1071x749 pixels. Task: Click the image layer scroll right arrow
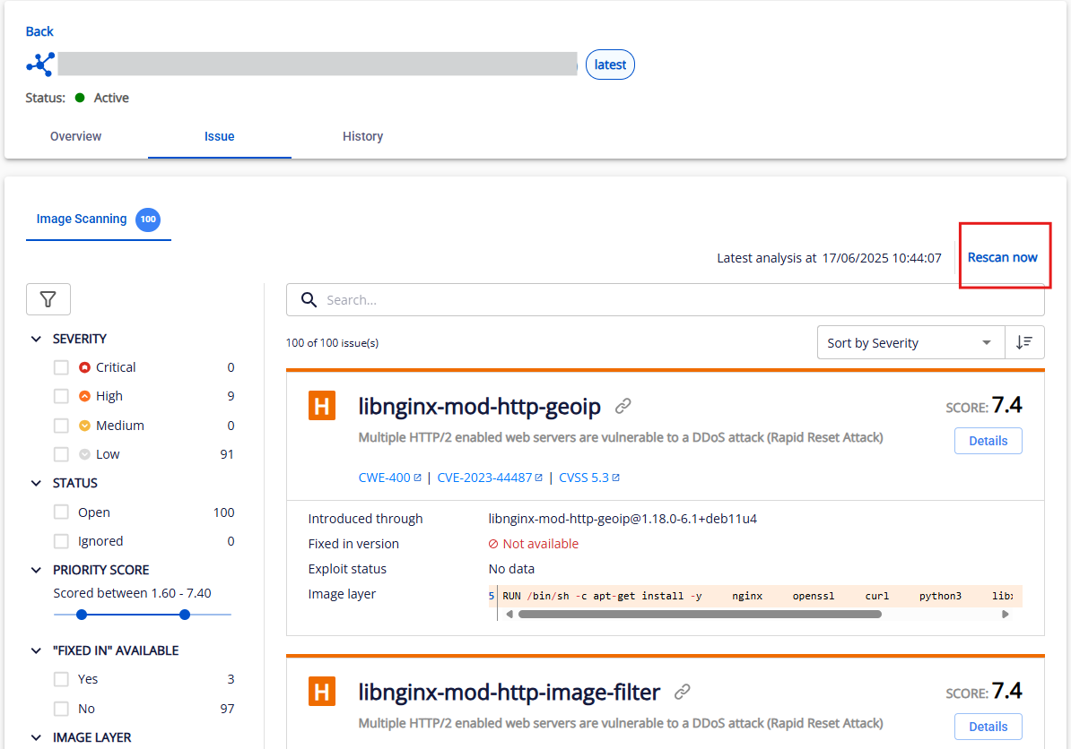point(1006,615)
